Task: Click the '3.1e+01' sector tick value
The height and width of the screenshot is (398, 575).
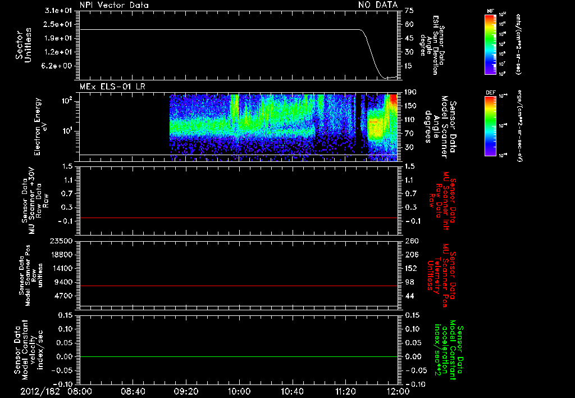Action: (x=59, y=11)
